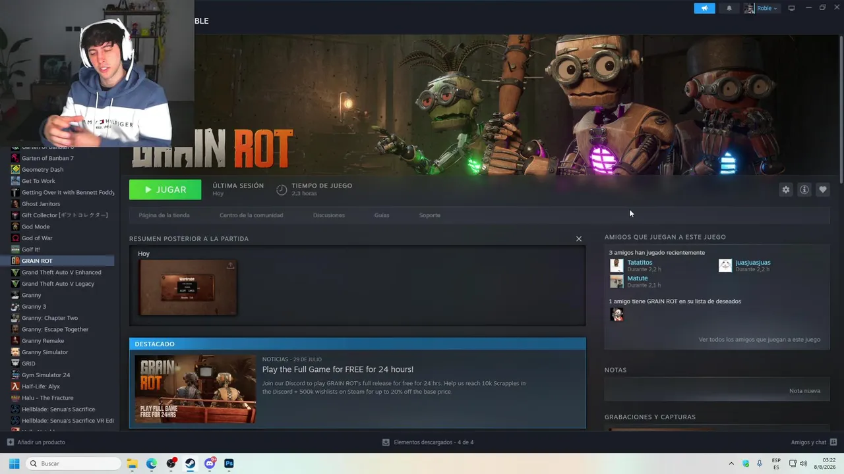Viewport: 844px width, 474px height.
Task: Open the announcements megaphone button
Action: pyautogui.click(x=704, y=8)
